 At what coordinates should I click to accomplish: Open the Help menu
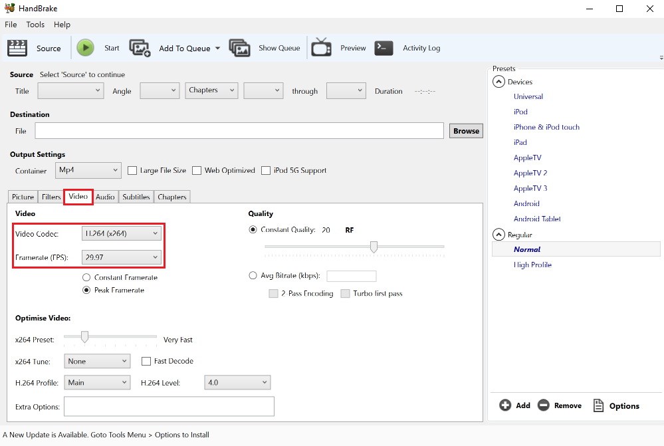coord(62,25)
